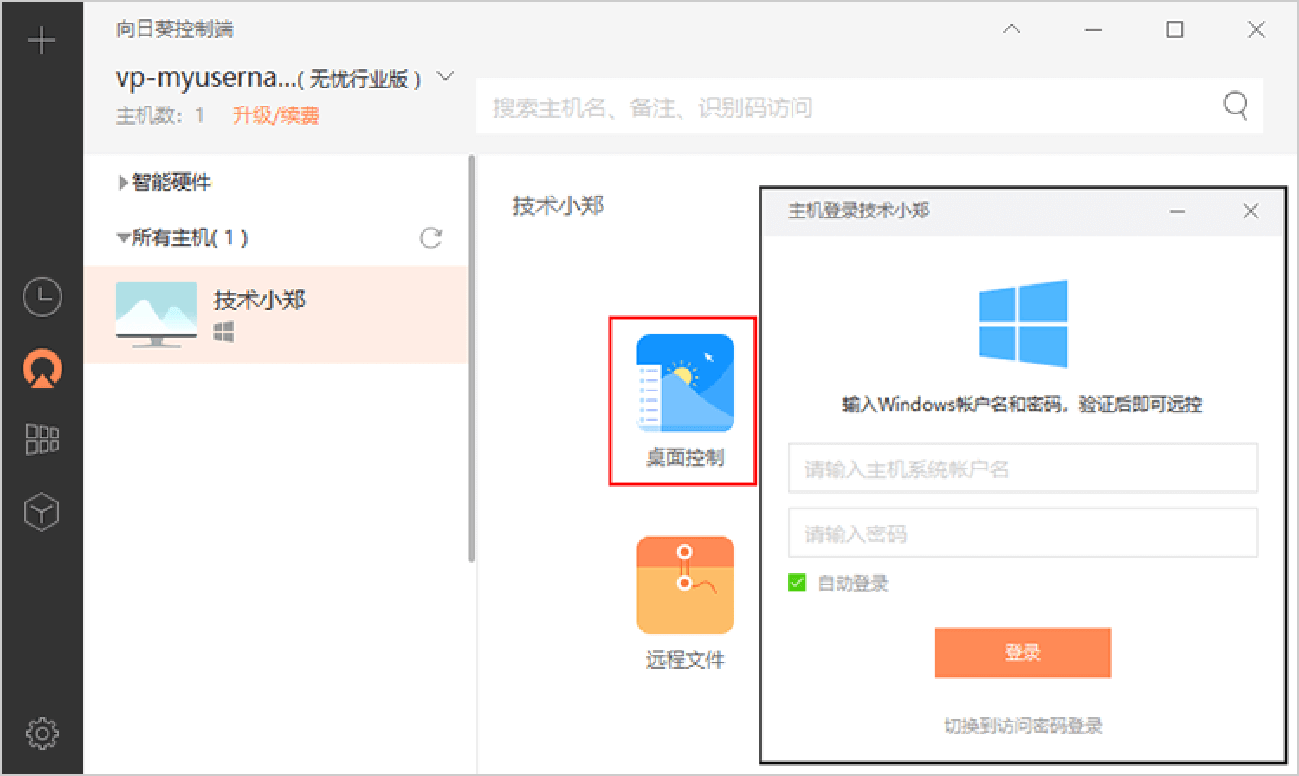The width and height of the screenshot is (1299, 776).
Task: Click the 技术小郑 heading in right panel
Action: click(558, 205)
